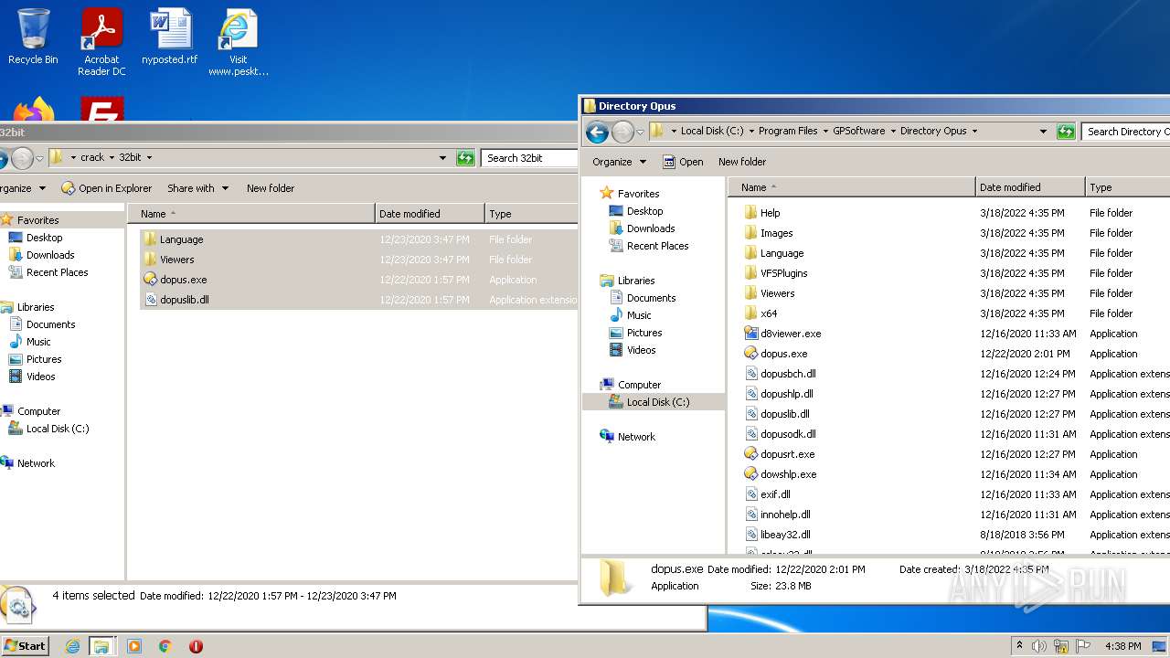
Task: Select Local Disk (C:) in Directory Opus sidebar
Action: pos(653,402)
